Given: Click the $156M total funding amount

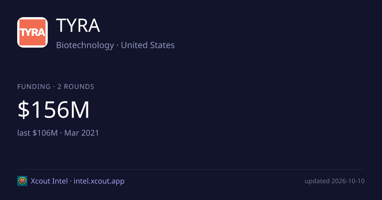Looking at the screenshot, I should 54,110.
